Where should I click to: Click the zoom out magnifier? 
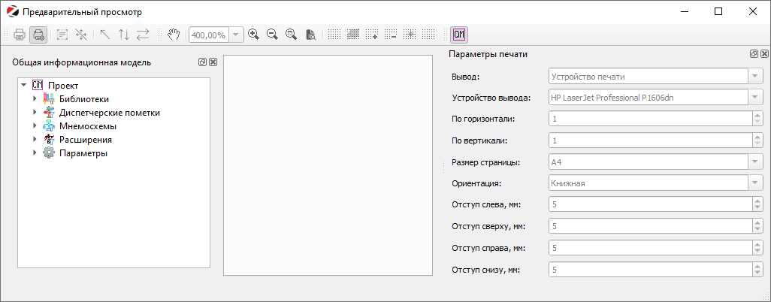(272, 35)
